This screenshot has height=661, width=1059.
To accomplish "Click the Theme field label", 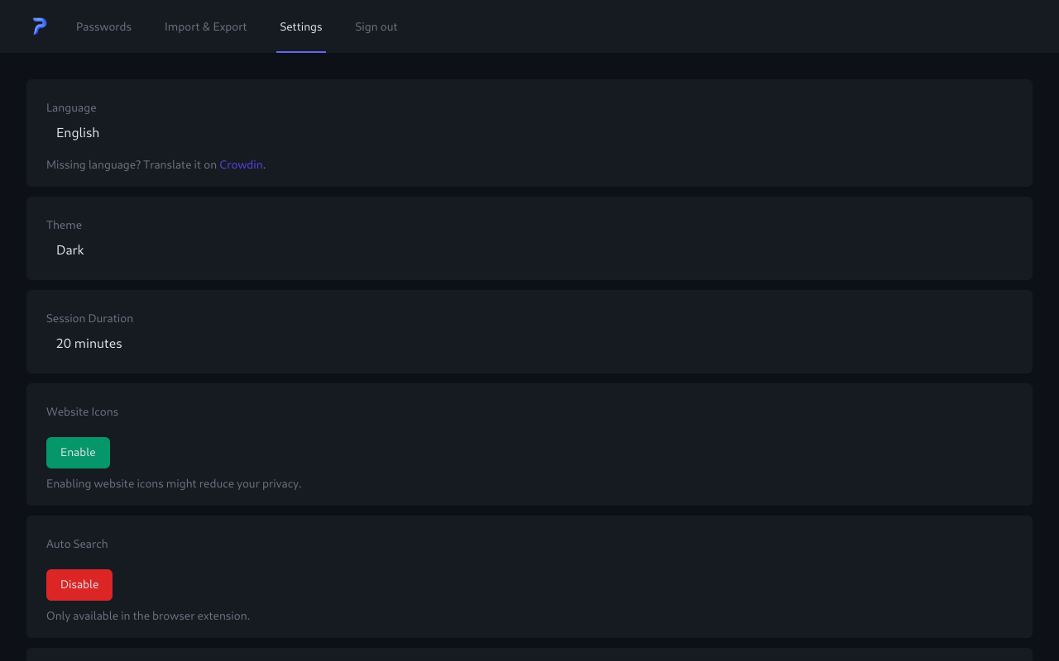I will coord(64,225).
